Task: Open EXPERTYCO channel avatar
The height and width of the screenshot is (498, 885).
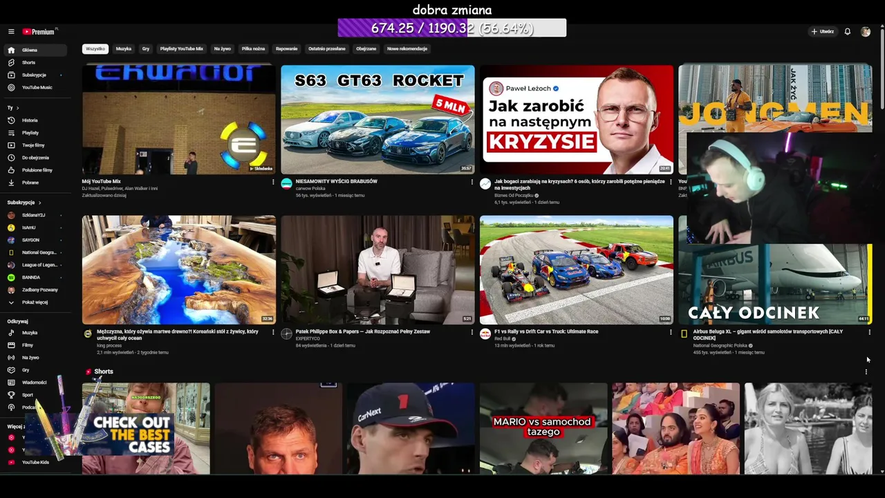Action: 287,333
